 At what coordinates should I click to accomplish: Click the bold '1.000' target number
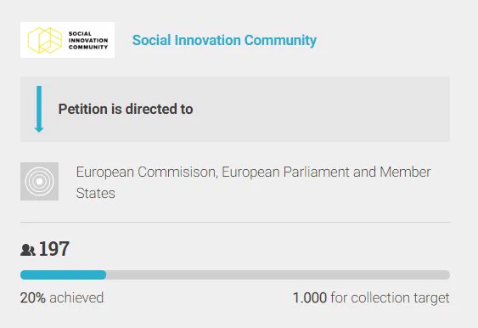(x=310, y=297)
